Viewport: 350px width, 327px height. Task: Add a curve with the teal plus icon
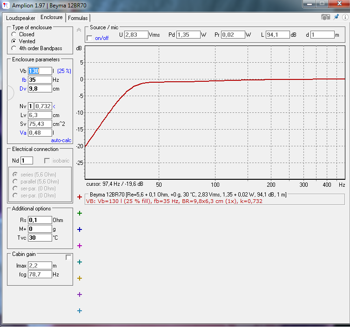click(80, 262)
